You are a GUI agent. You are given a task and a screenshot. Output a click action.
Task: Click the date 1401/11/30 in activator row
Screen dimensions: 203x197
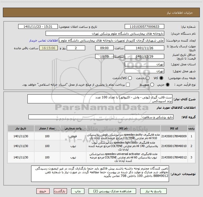tap(21, 157)
